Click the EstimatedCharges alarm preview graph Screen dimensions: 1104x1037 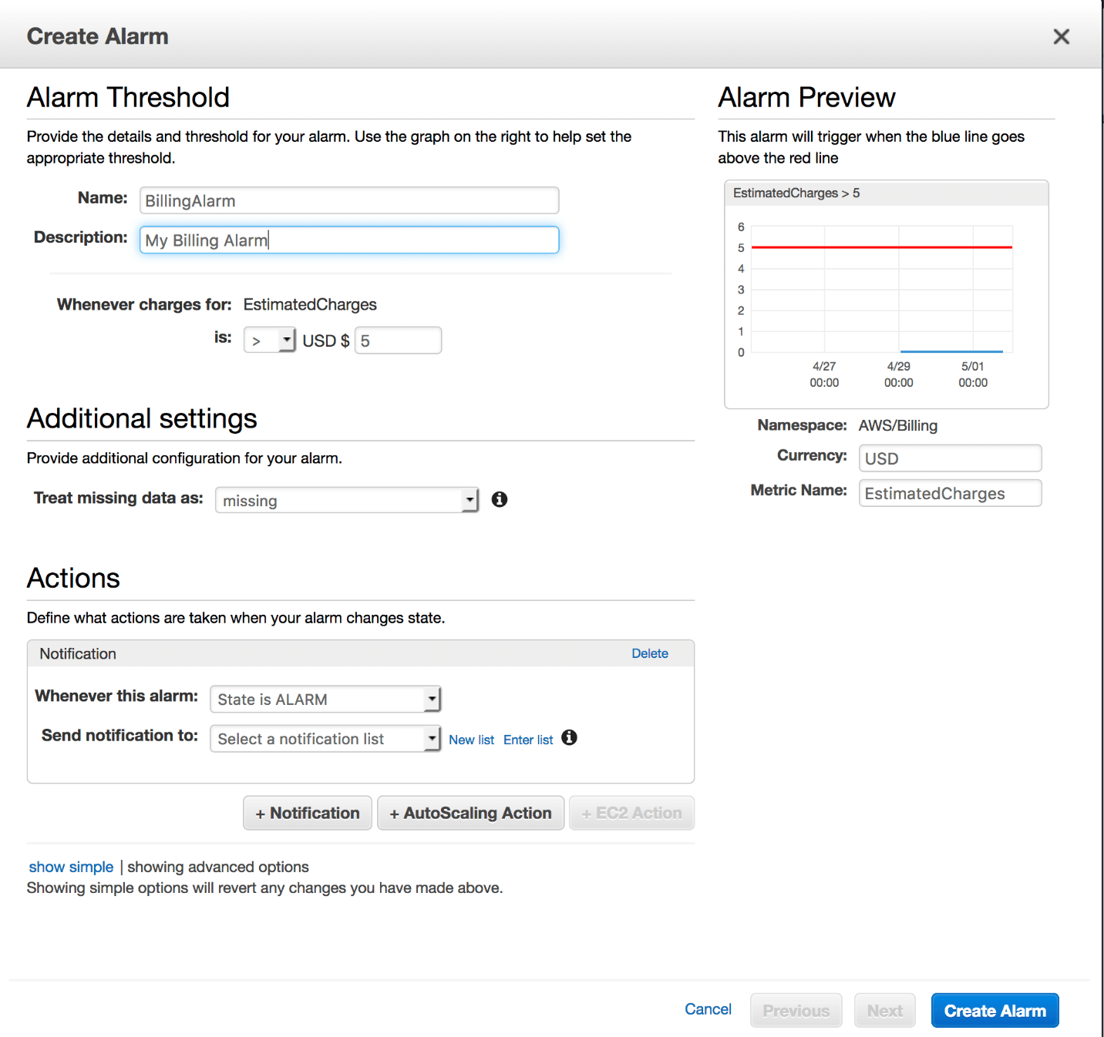[885, 293]
